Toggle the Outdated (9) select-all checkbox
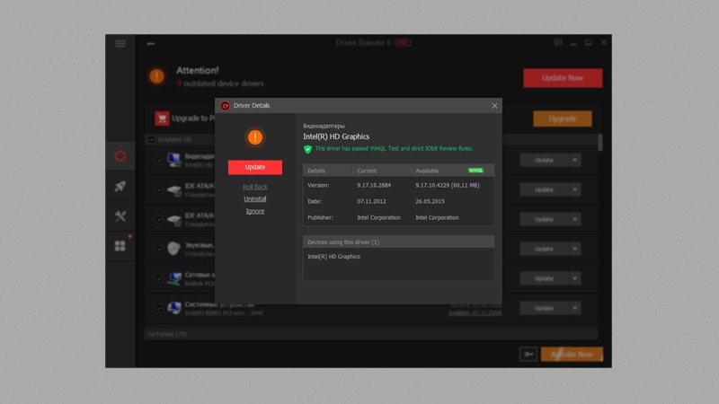The width and height of the screenshot is (719, 404). pos(151,140)
